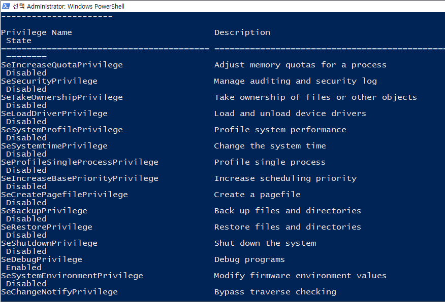Viewport: 445px width, 302px height.
Task: Click 'Create a pagefile' description text
Action: (x=257, y=195)
